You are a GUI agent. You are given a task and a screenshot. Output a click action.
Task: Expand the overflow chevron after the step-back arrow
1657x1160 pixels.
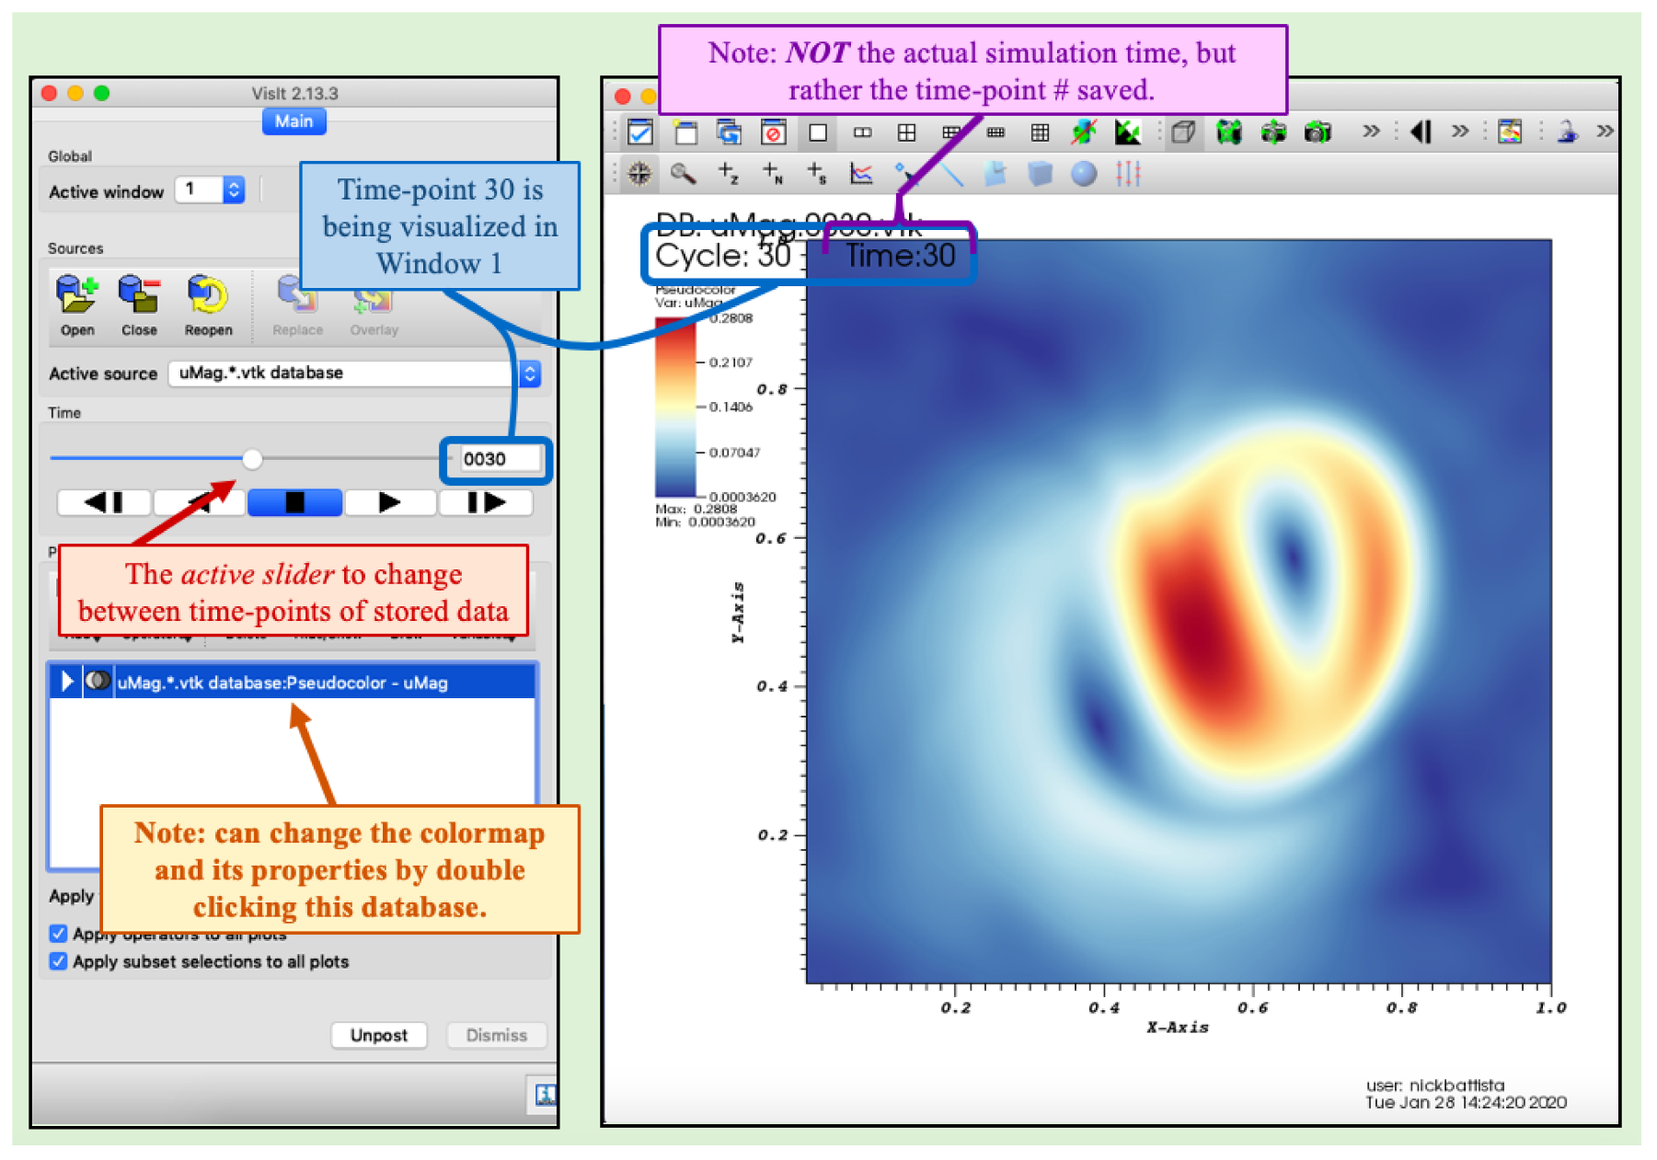pos(1460,132)
